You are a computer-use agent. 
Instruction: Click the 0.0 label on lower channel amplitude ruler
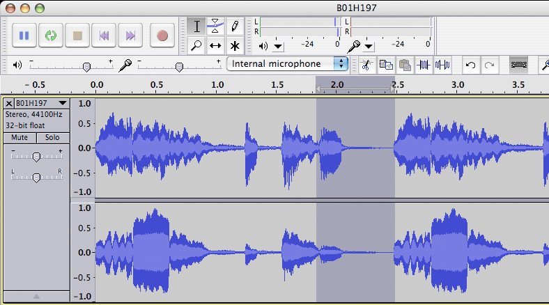84,253
